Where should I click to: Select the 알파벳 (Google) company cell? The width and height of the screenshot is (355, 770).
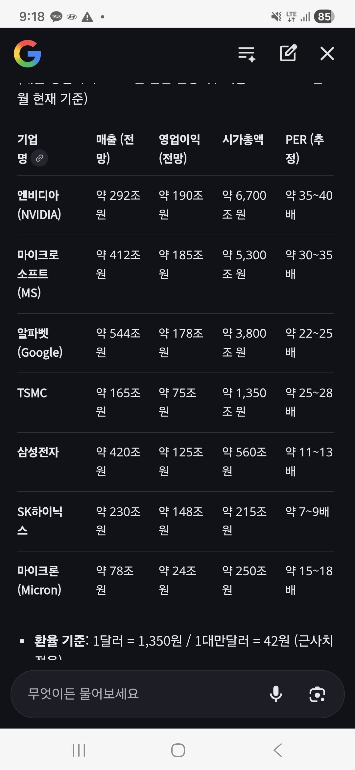[x=39, y=343]
